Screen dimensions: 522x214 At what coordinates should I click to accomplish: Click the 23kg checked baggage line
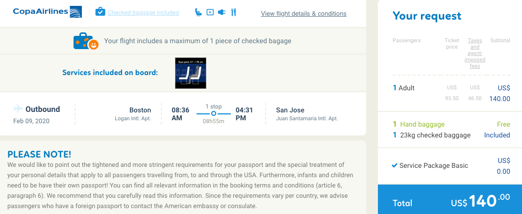(435, 135)
